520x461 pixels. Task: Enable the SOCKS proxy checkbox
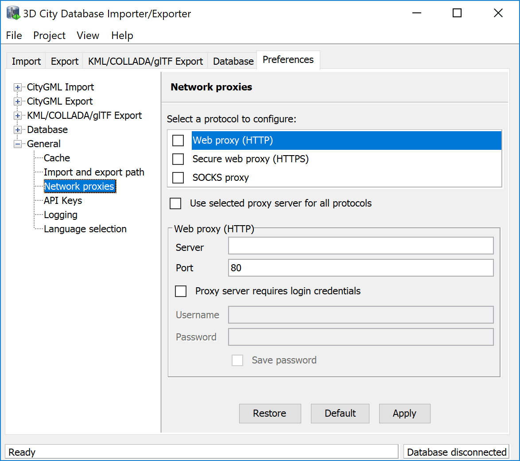pyautogui.click(x=178, y=177)
